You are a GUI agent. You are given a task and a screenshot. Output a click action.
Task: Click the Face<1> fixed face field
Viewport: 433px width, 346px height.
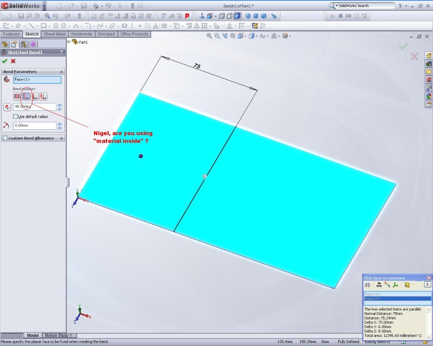pyautogui.click(x=37, y=80)
